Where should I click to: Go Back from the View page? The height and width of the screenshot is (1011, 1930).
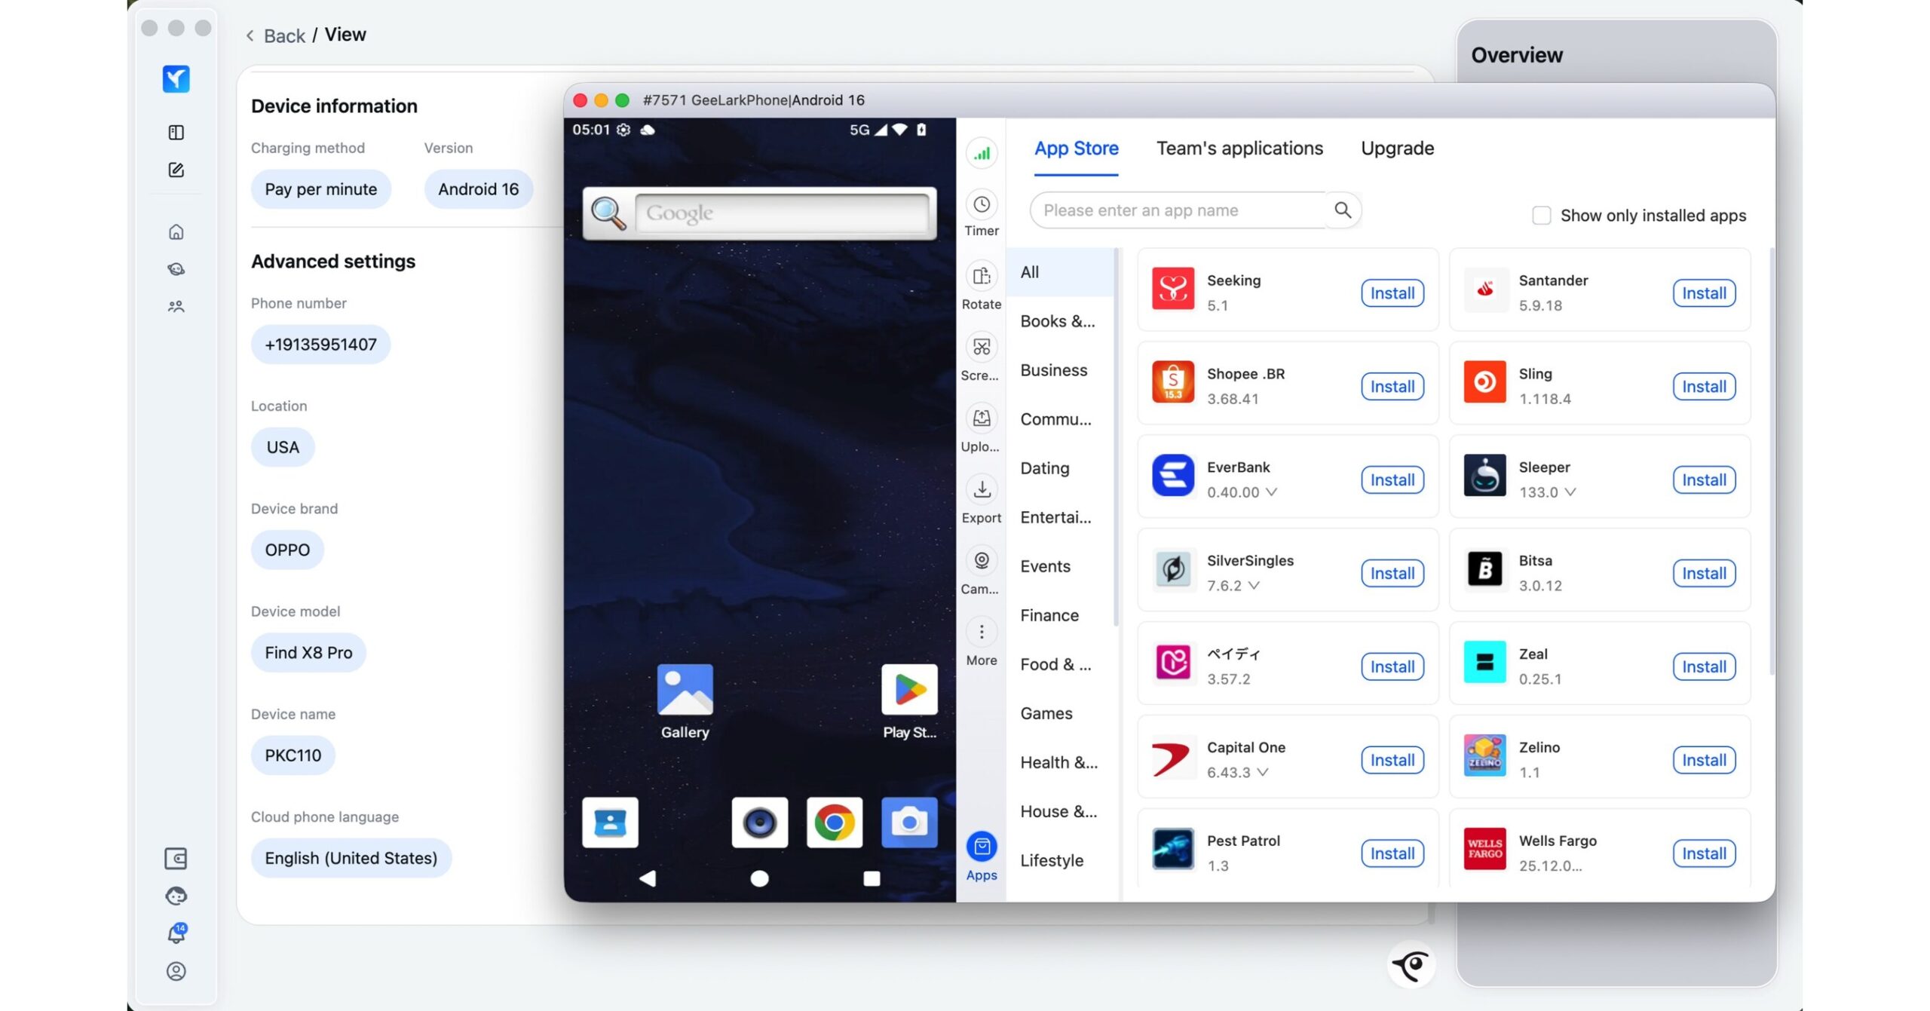pos(275,35)
